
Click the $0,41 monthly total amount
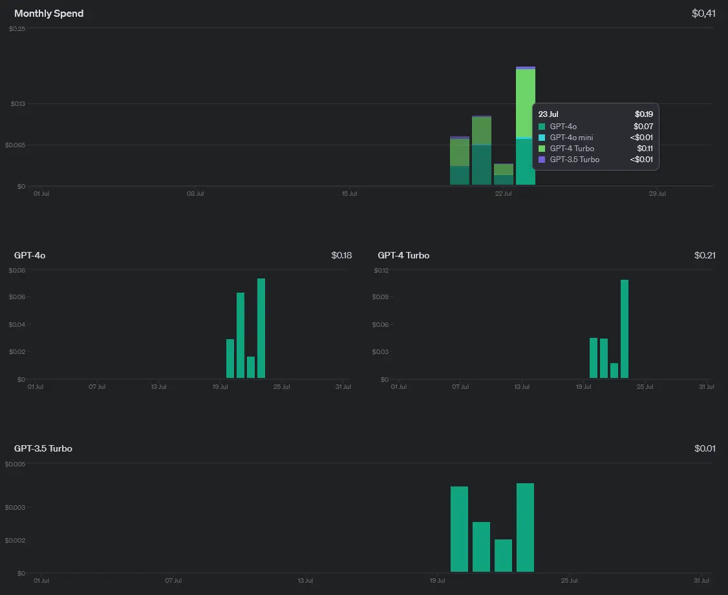703,14
